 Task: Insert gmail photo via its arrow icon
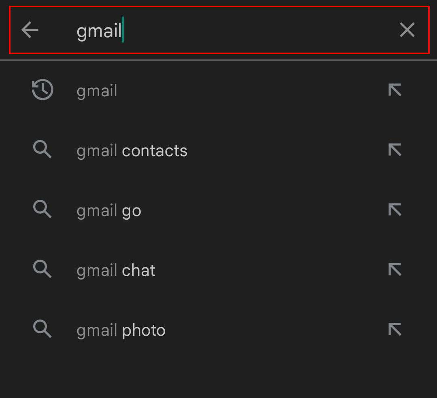[395, 330]
